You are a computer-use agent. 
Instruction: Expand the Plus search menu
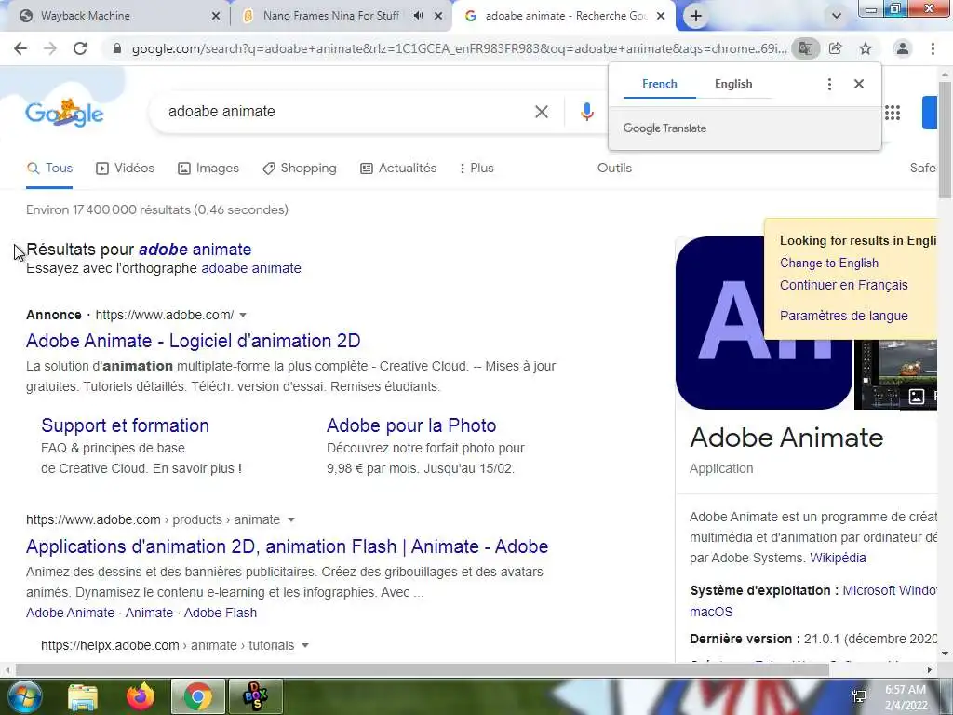476,168
